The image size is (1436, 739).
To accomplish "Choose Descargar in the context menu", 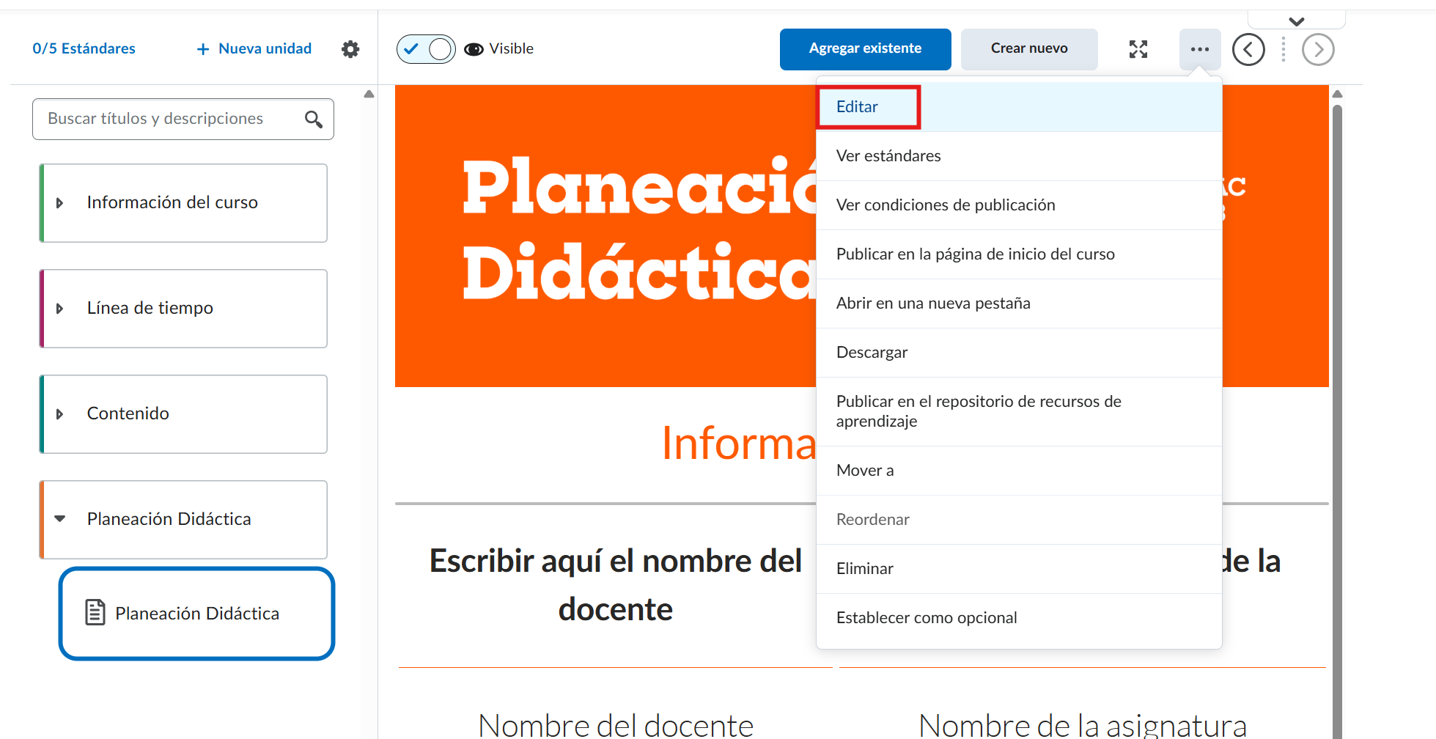I will click(872, 353).
